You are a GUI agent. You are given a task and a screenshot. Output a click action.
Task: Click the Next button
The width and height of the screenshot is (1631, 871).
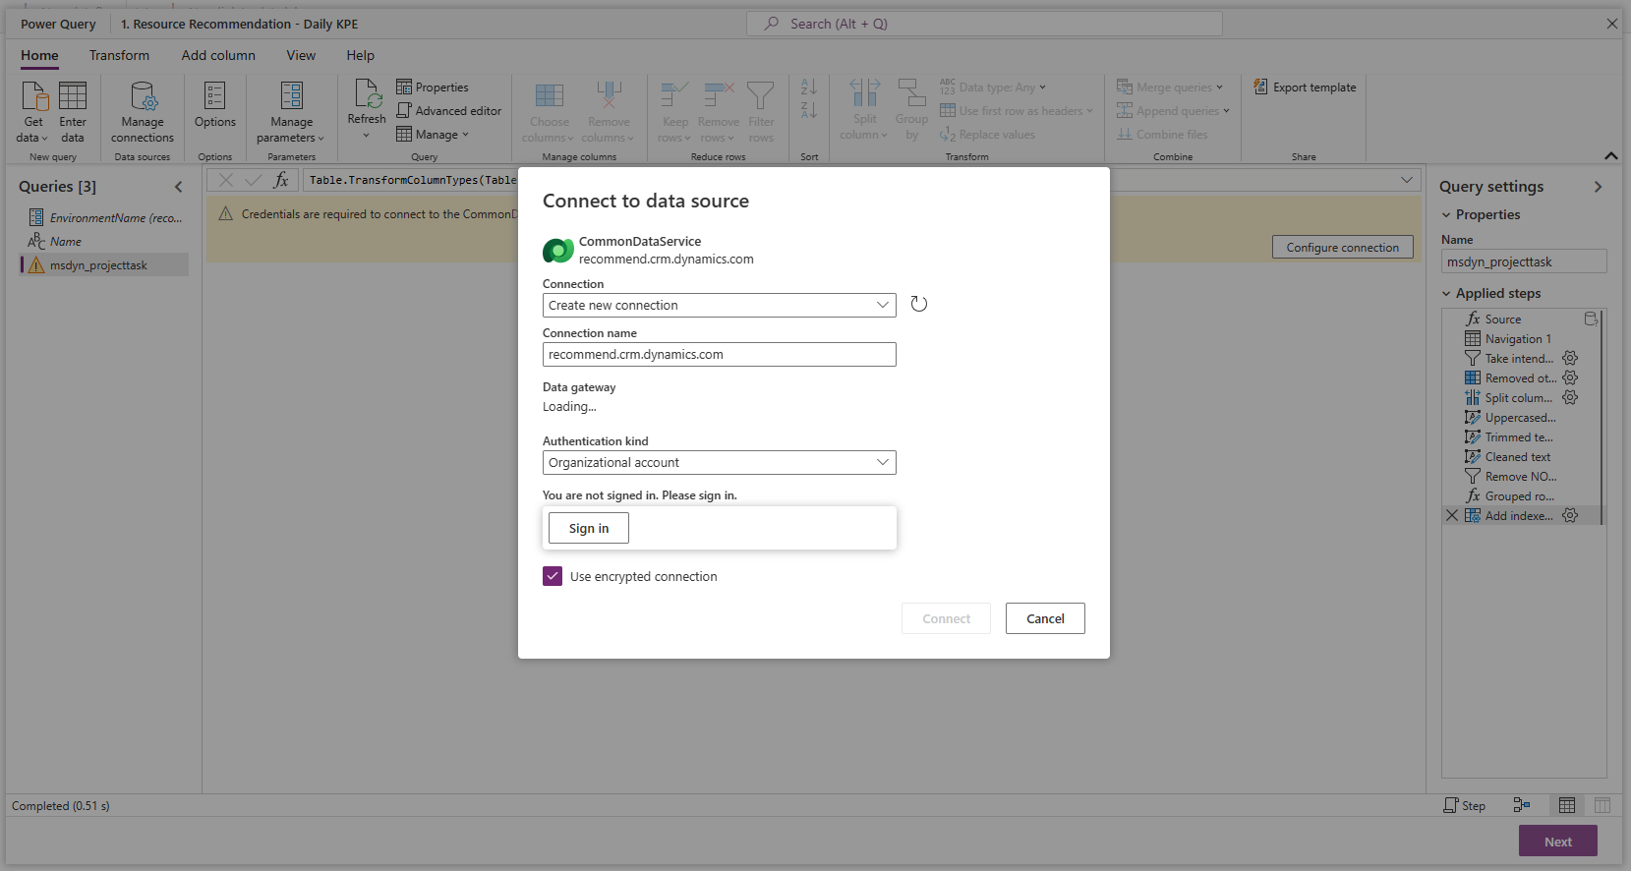[1557, 842]
